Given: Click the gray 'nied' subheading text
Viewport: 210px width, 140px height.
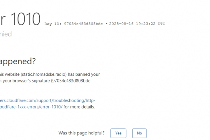Looking at the screenshot, I should click(6, 34).
